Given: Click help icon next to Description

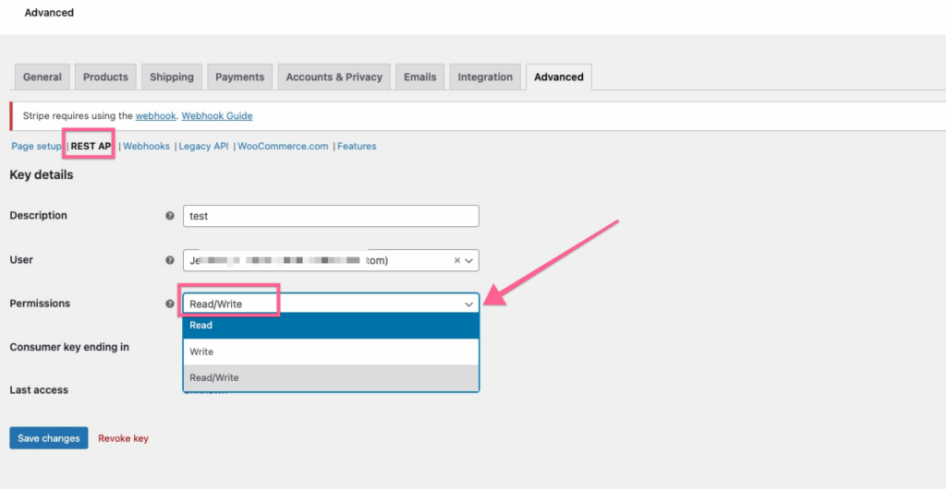Looking at the screenshot, I should click(x=169, y=216).
